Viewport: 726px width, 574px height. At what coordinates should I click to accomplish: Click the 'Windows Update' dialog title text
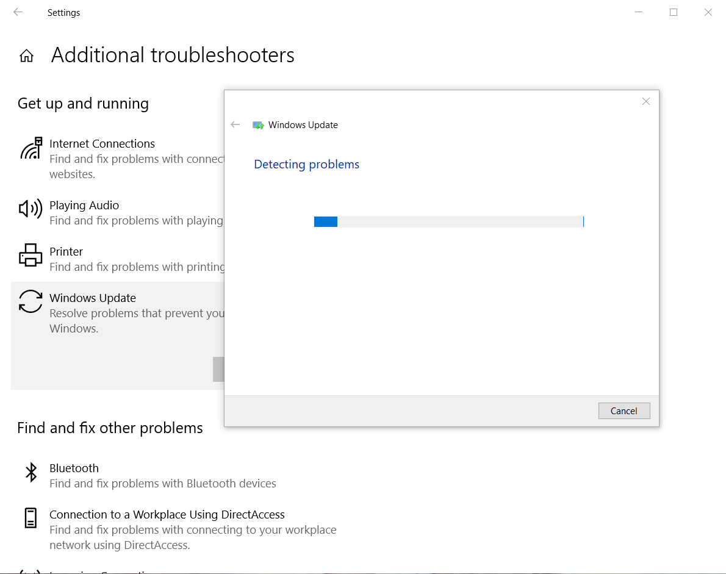(303, 125)
